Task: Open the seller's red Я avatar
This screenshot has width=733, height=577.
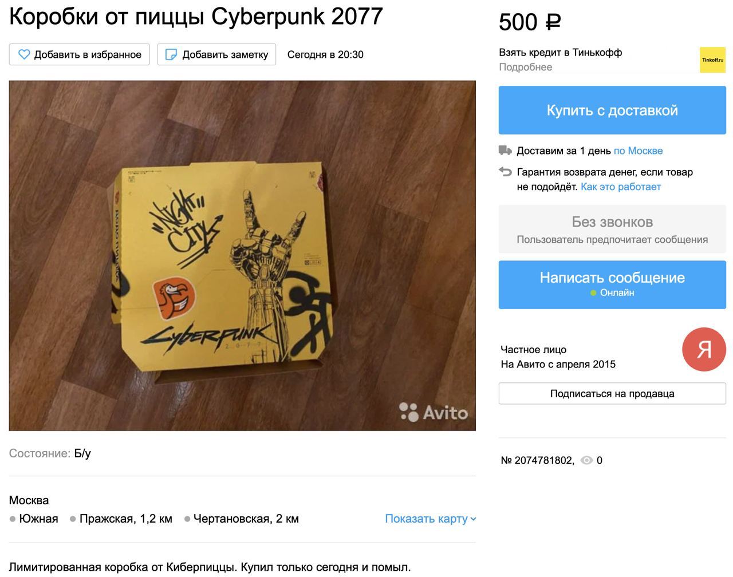Action: [x=704, y=349]
